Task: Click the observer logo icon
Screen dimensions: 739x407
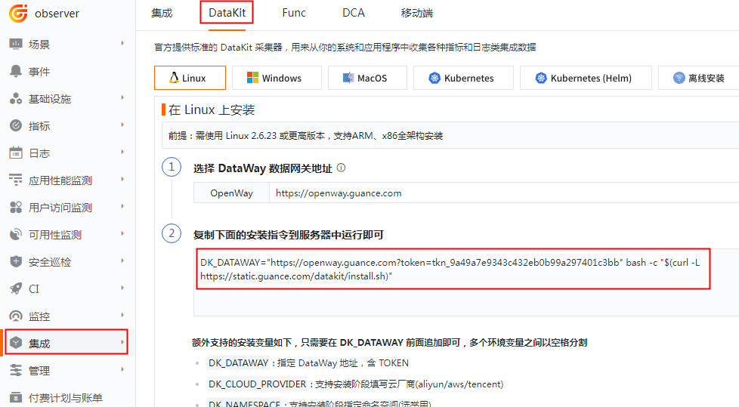Action: 18,13
